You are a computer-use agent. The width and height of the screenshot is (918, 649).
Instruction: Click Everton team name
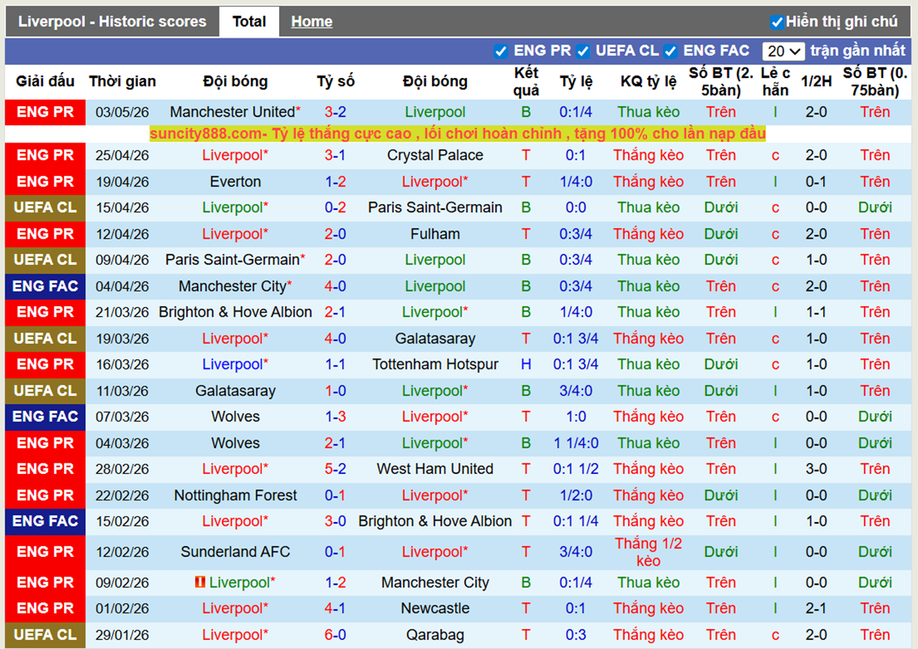pos(235,182)
